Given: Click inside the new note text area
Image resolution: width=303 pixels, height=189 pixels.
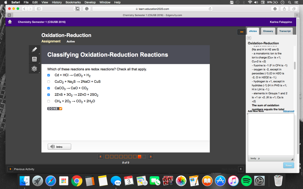Looking at the screenshot, I should [271, 134].
